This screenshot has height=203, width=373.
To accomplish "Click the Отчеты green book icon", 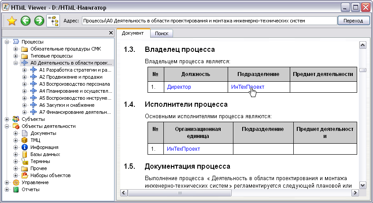I will [x=16, y=189].
